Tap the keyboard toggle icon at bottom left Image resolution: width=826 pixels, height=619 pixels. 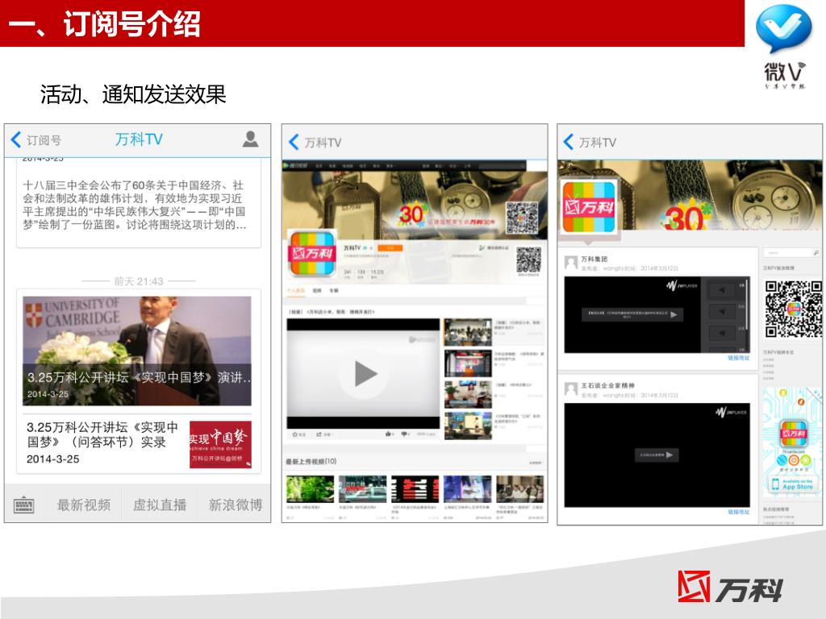coord(23,505)
